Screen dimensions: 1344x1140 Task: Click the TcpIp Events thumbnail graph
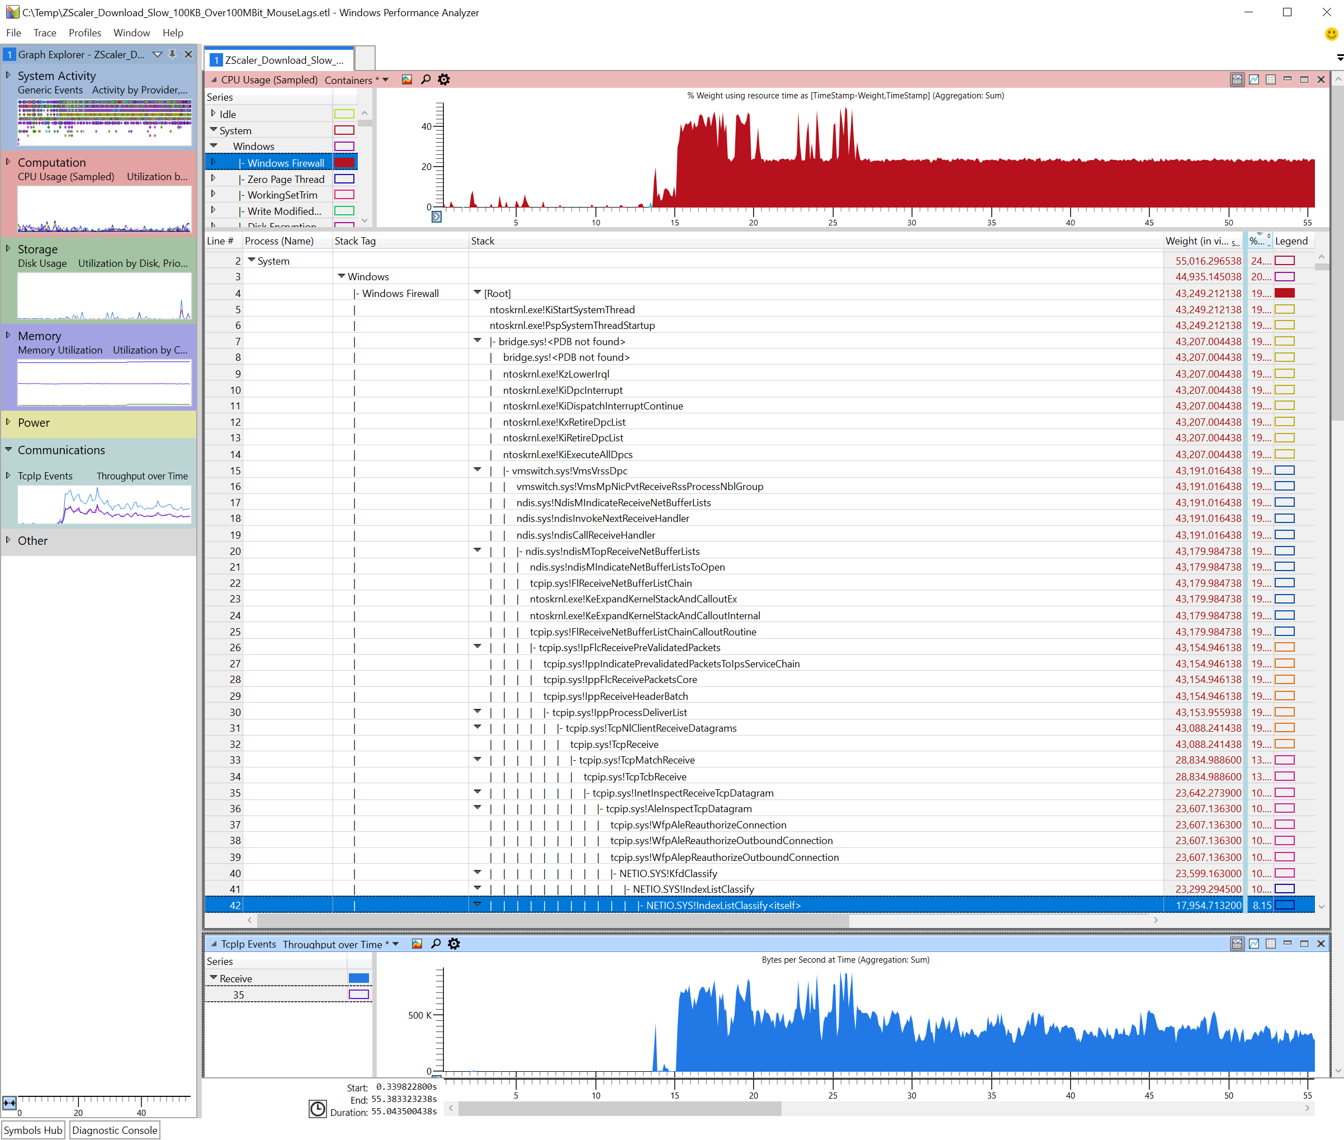(104, 504)
